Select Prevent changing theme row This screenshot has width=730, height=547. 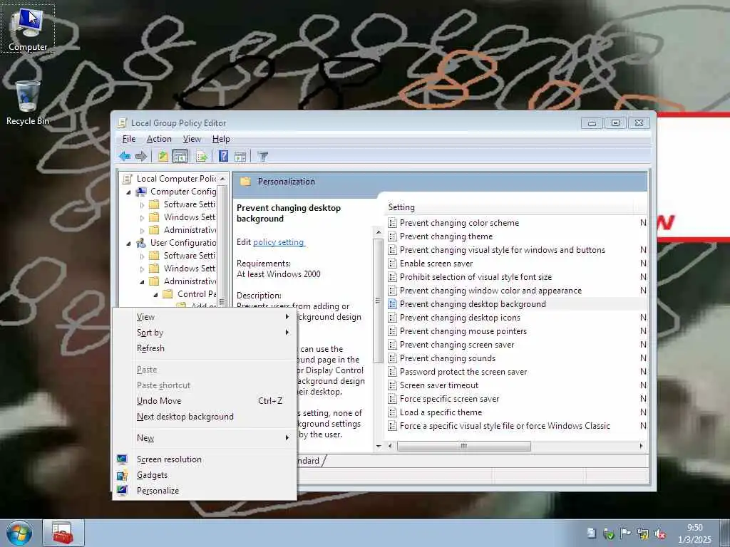click(x=516, y=236)
